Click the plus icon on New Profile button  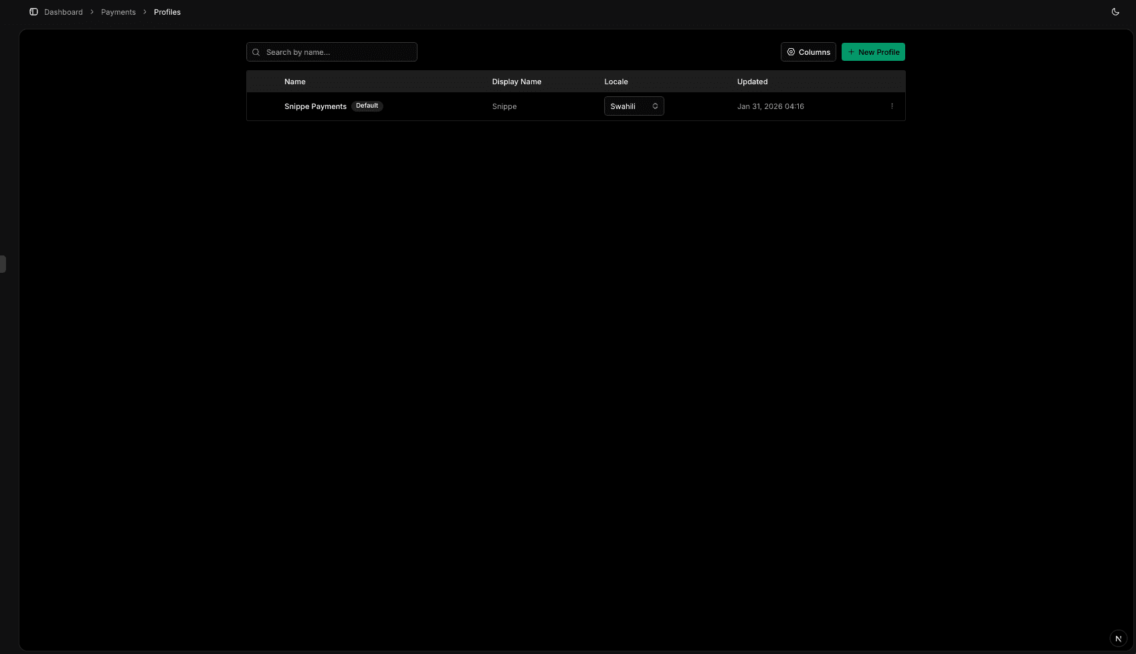click(850, 51)
